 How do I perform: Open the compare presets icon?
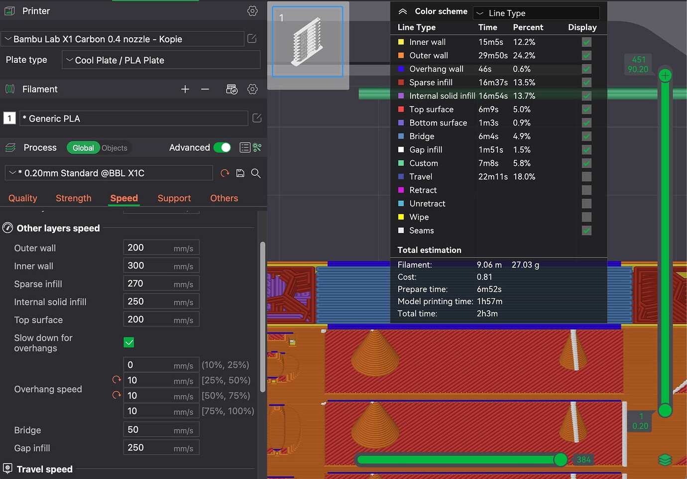click(x=257, y=147)
